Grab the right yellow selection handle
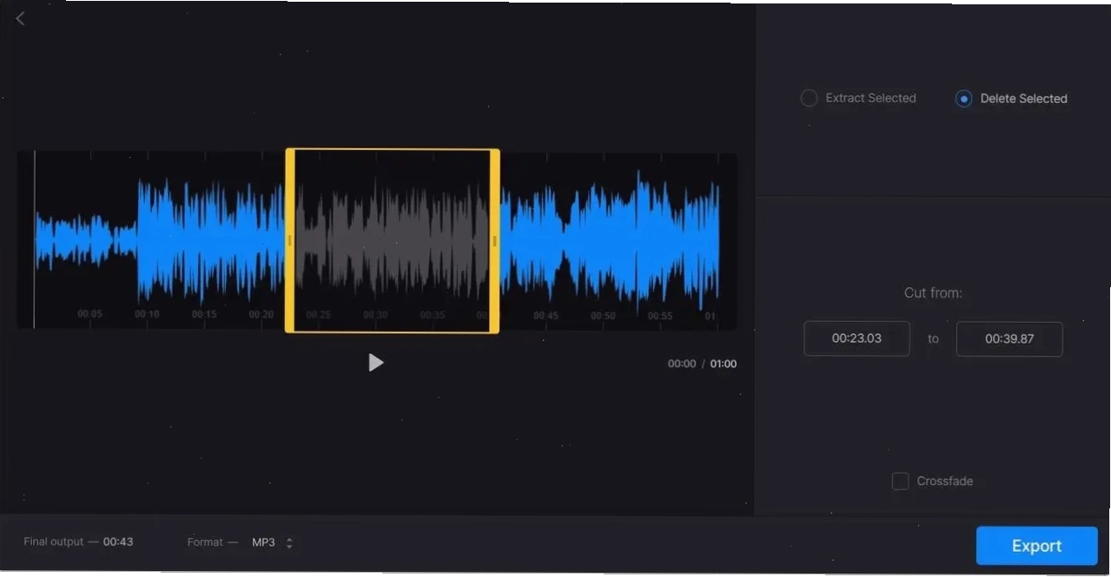Image resolution: width=1111 pixels, height=577 pixels. 494,240
